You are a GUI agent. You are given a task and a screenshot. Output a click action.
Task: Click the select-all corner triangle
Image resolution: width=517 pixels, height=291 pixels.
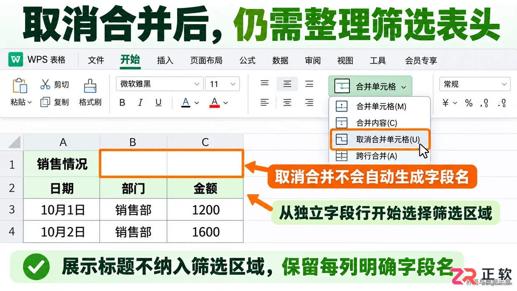[15, 142]
